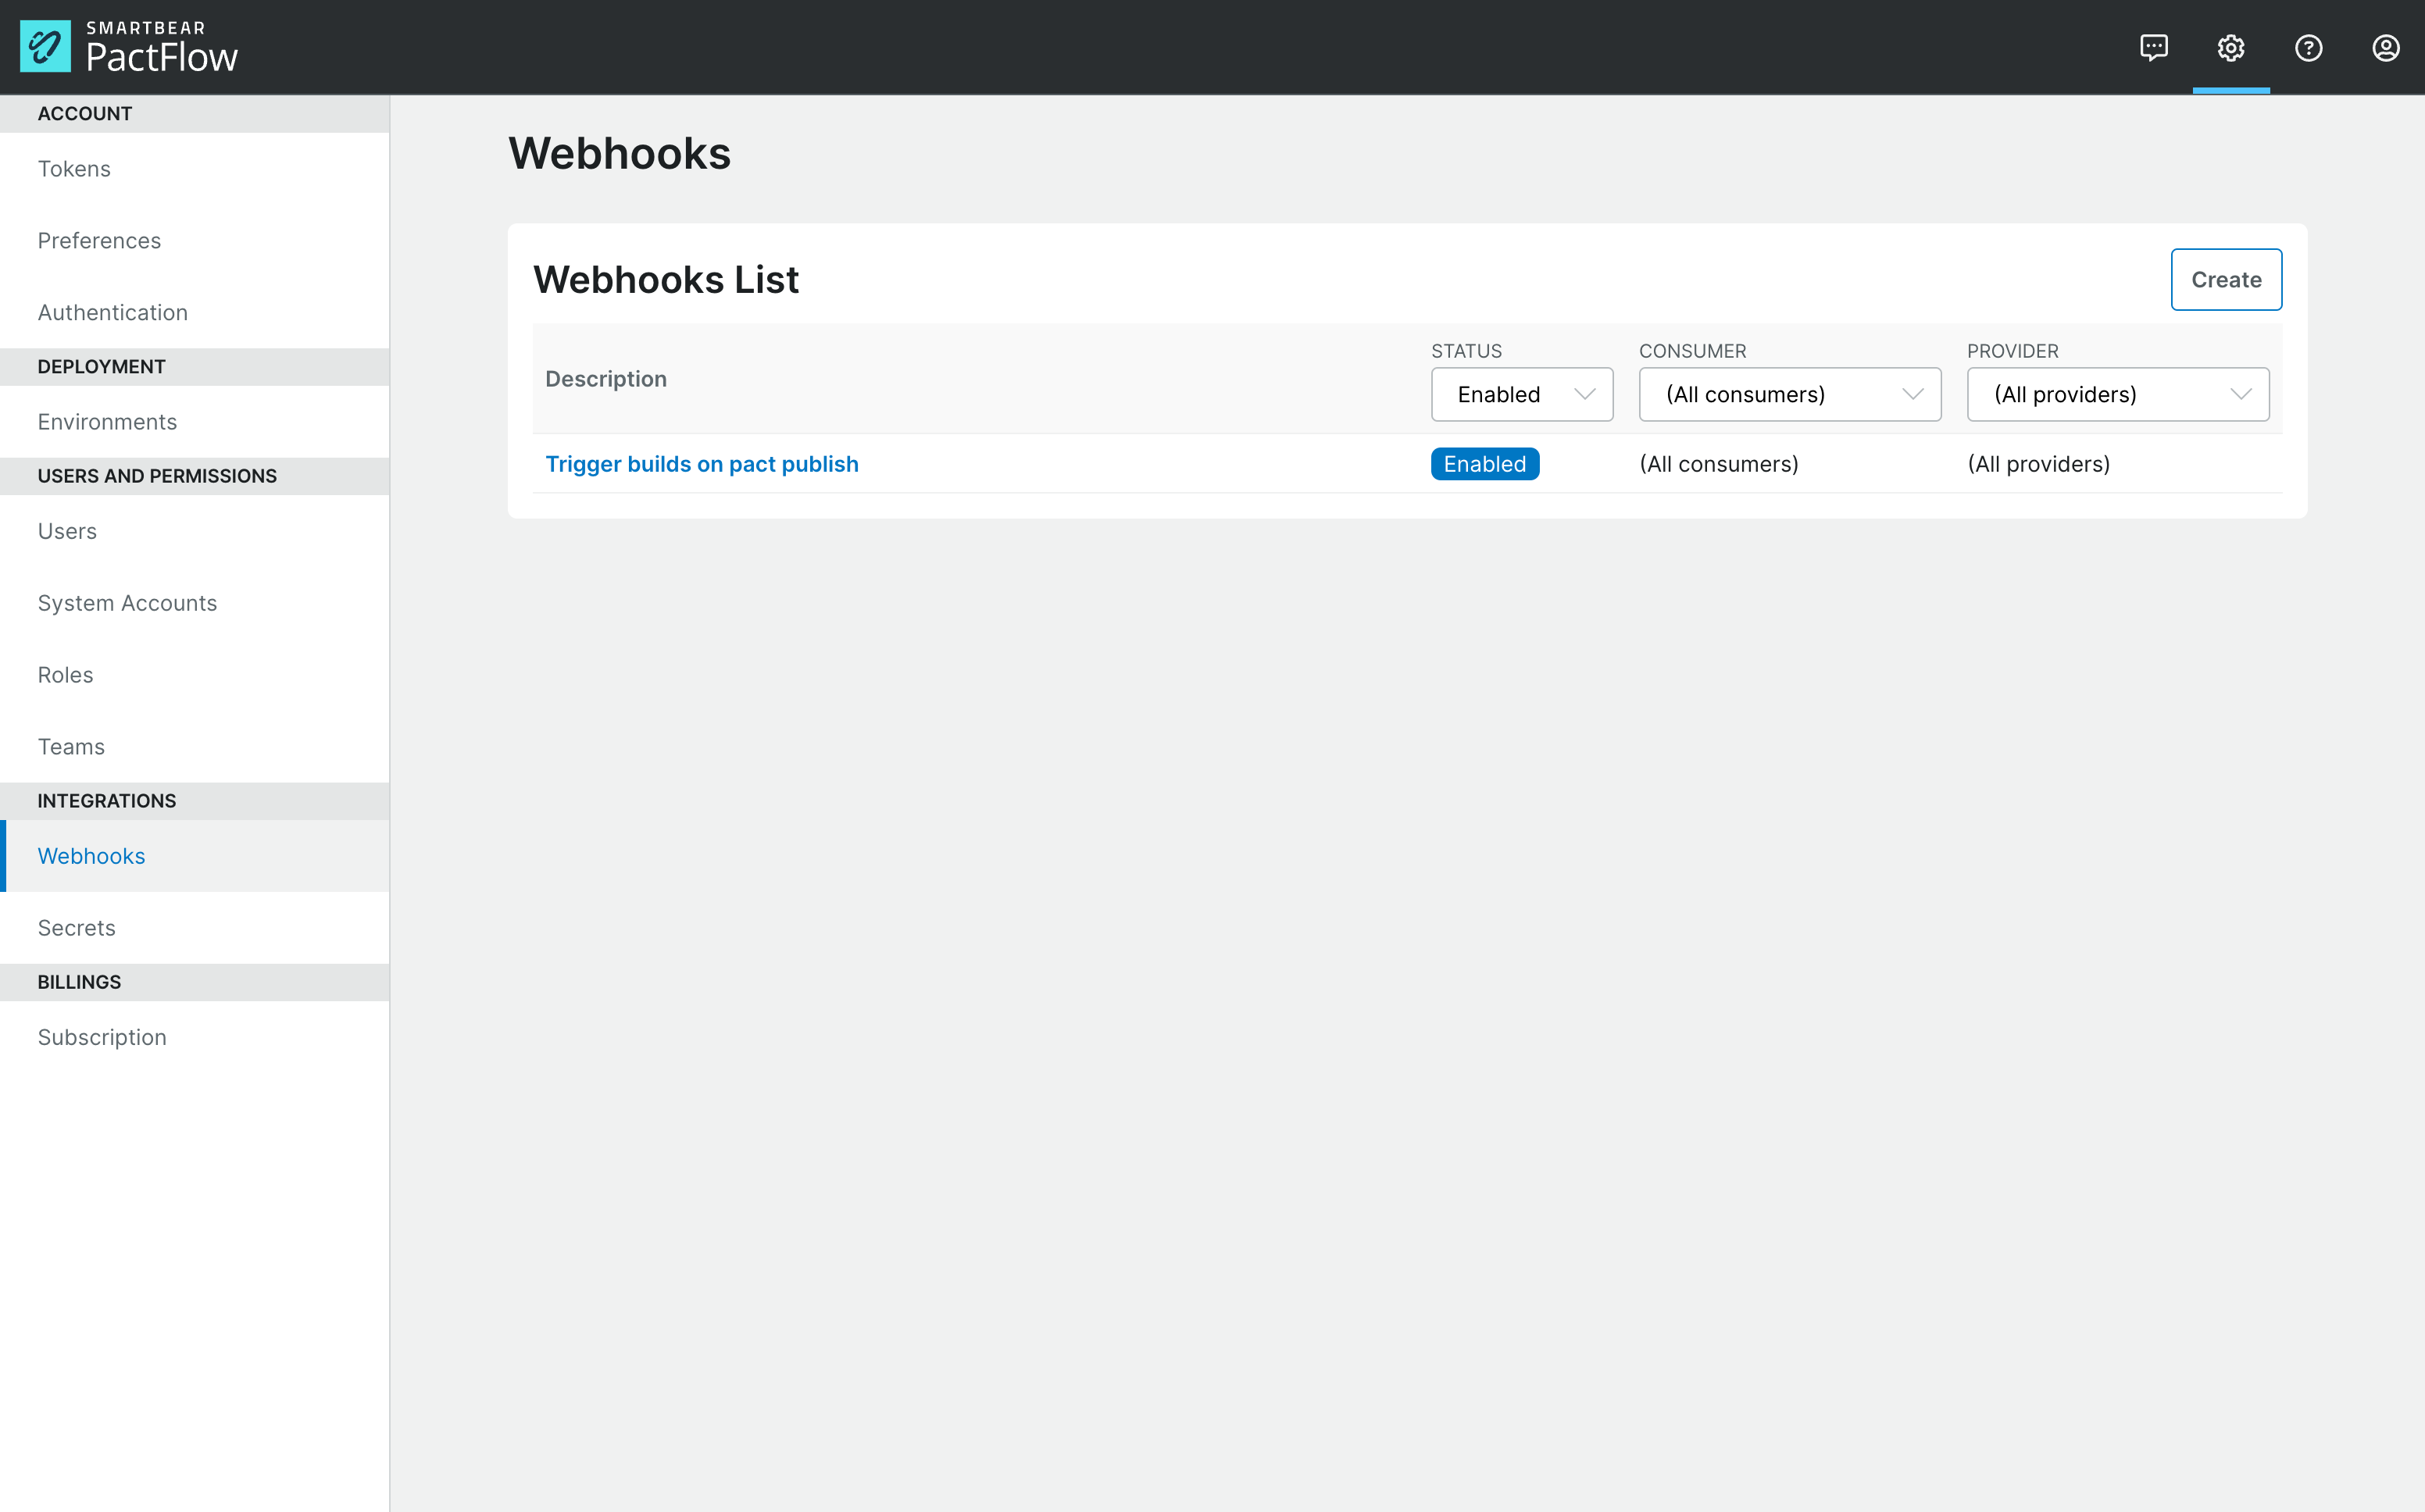The width and height of the screenshot is (2425, 1512).
Task: Click the settings gear icon
Action: [2231, 47]
